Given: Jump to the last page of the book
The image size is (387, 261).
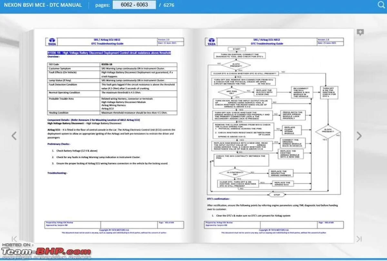Looking at the screenshot, I should click(x=359, y=239).
